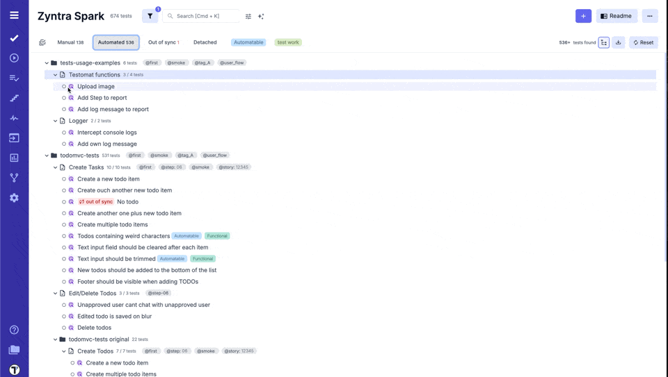Click the download export icon
Screen dimensions: 668x377
[x=618, y=42]
